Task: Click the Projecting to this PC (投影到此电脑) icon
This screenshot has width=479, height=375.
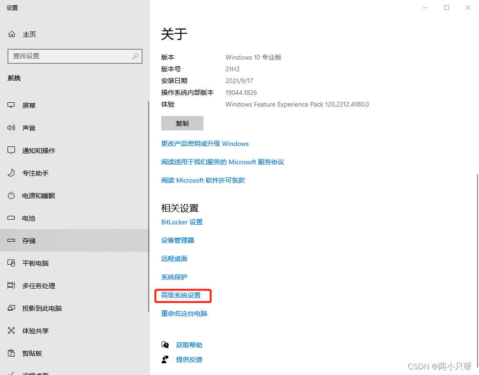Action: [11, 308]
